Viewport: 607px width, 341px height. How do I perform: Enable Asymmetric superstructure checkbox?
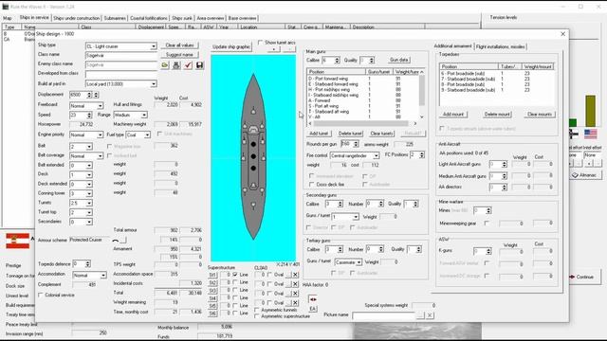coord(257,316)
